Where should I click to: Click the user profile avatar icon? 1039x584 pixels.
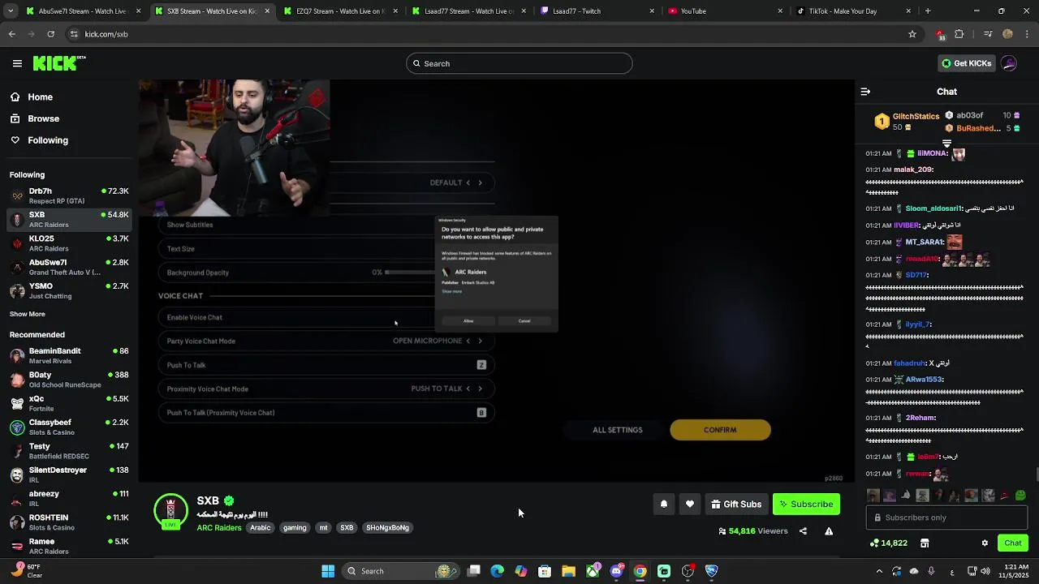pos(1009,63)
